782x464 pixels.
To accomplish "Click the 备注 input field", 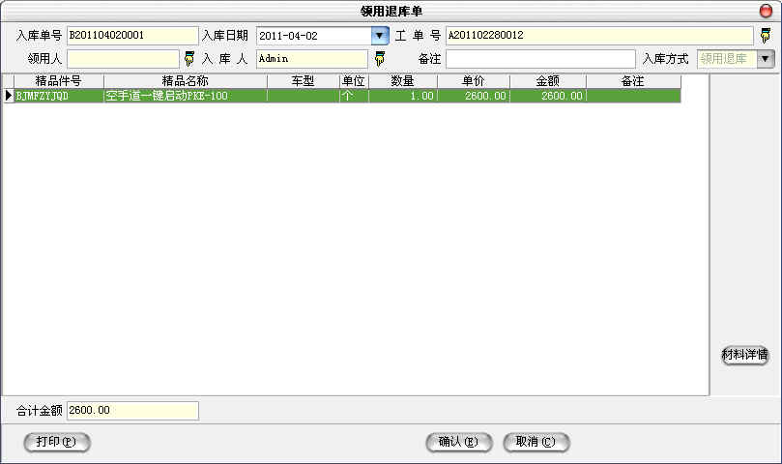I will [x=540, y=59].
